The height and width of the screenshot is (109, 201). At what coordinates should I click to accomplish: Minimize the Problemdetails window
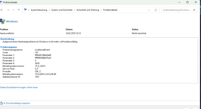tap(179, 2)
